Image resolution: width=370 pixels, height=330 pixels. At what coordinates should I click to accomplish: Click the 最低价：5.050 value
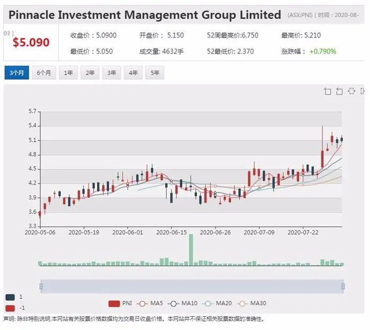tap(92, 51)
